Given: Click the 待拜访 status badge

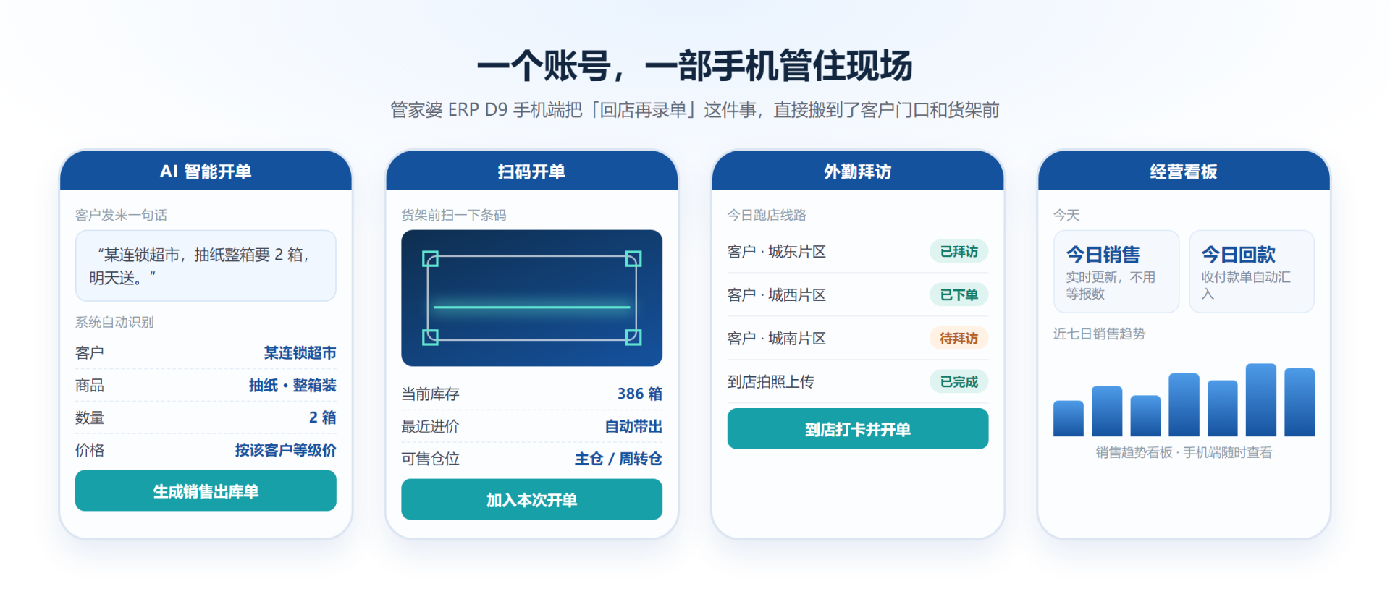Looking at the screenshot, I should coord(959,338).
